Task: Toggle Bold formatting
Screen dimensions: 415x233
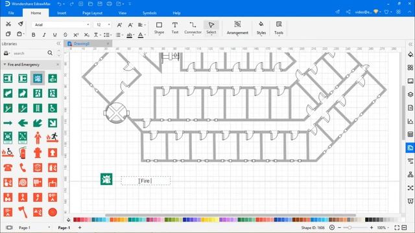Action: [33, 34]
